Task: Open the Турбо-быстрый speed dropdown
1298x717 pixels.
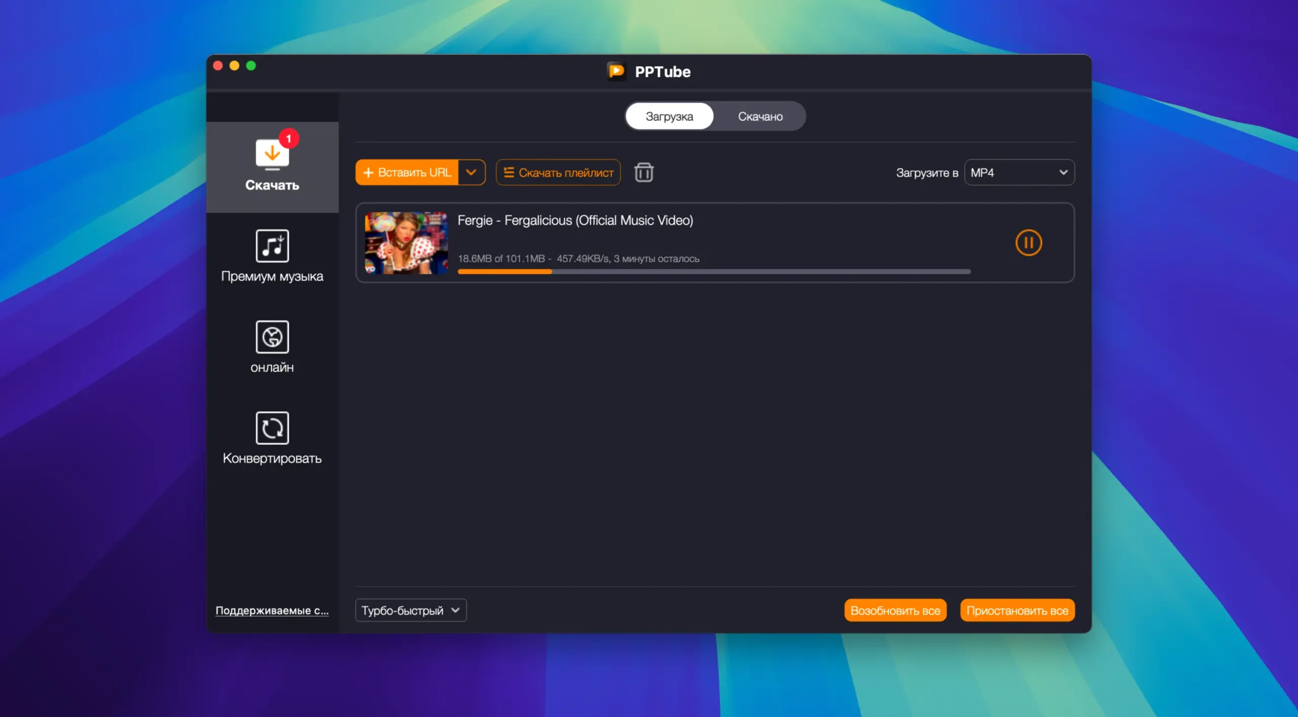Action: (410, 610)
